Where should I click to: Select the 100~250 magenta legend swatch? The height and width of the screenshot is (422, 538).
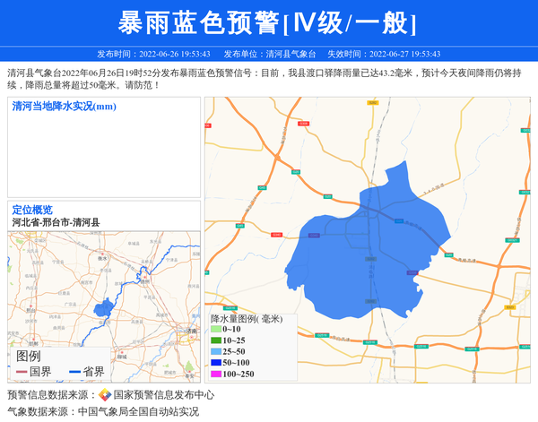click(x=216, y=374)
